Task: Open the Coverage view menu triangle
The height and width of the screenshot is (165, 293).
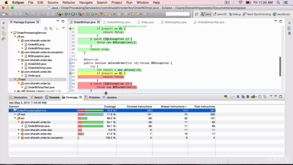Action: click(x=271, y=96)
